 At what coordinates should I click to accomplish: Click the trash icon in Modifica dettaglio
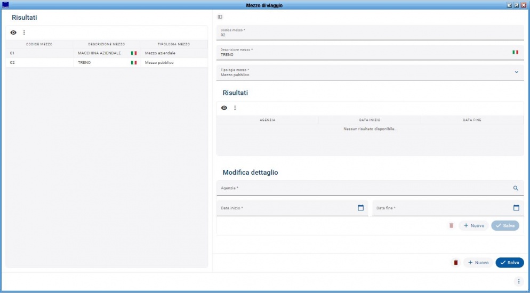point(451,225)
